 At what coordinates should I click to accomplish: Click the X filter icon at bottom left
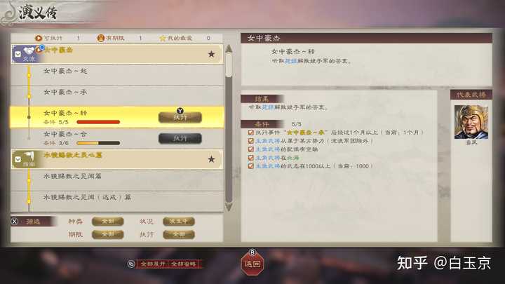(15, 222)
